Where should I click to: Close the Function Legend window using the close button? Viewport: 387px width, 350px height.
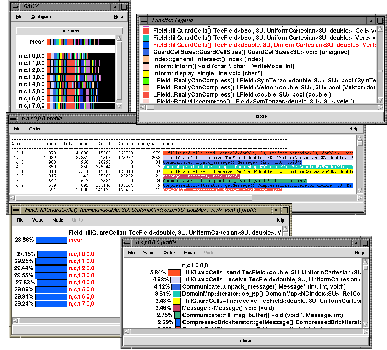(x=261, y=116)
